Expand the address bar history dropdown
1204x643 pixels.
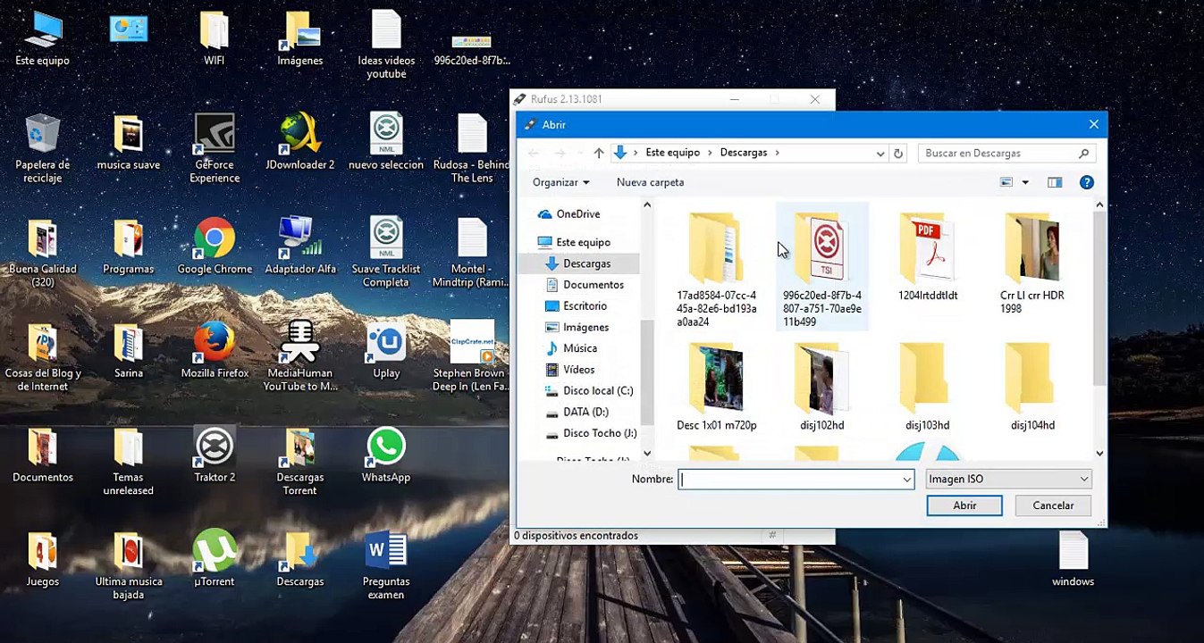pos(880,153)
